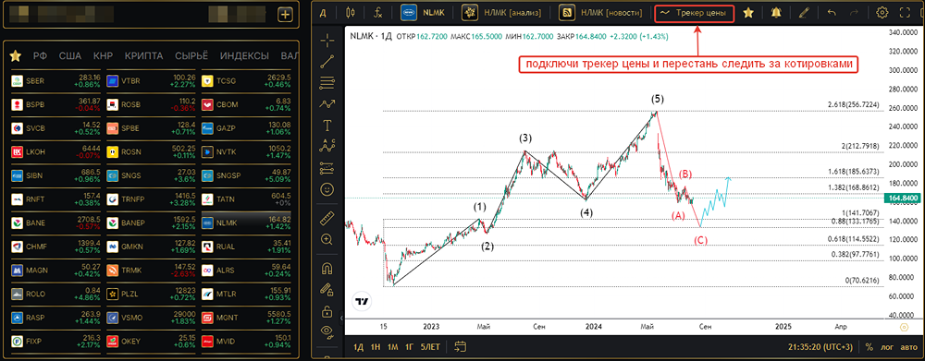Image resolution: width=925 pixels, height=361 pixels.
Task: Set chart range to 1Г
Action: coord(410,347)
